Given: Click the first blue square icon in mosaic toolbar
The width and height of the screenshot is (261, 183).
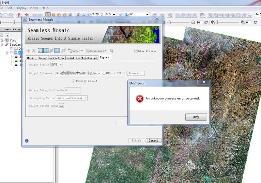Looking at the screenshot, I should [x=40, y=51].
